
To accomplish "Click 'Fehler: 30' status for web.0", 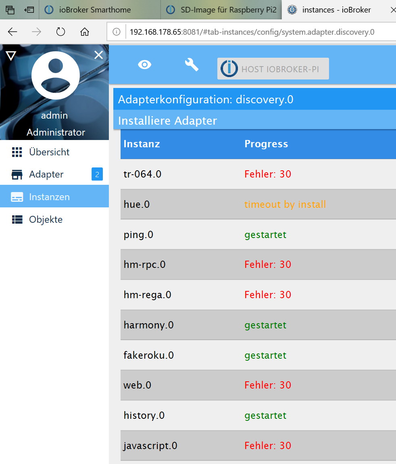I will click(x=268, y=385).
